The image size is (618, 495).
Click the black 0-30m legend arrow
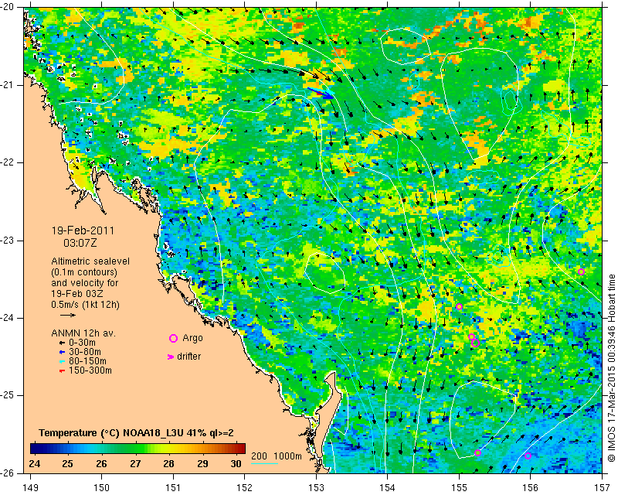click(x=62, y=343)
